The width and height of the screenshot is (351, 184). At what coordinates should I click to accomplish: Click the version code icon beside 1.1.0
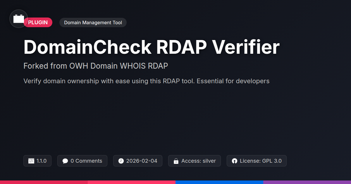pos(31,161)
